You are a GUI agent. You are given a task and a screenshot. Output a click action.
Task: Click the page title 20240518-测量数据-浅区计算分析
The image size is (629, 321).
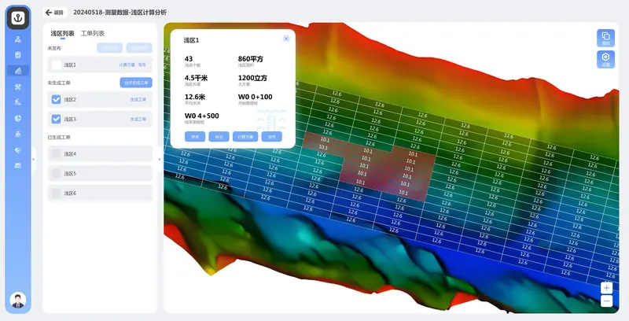pyautogui.click(x=120, y=13)
